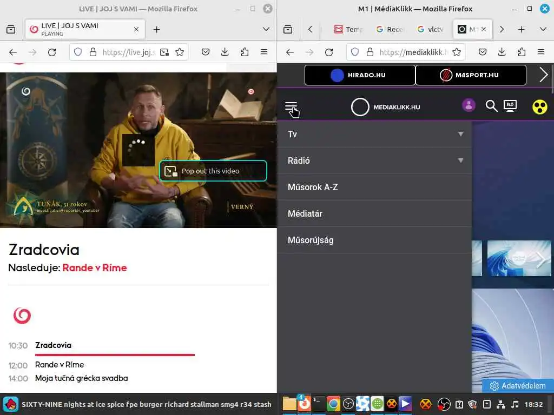This screenshot has width=554, height=415.
Task: Click Pop out this video button
Action: (x=213, y=171)
